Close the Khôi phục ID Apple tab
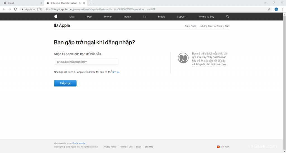Viewport: 286px width, 153px height. (x=84, y=3)
